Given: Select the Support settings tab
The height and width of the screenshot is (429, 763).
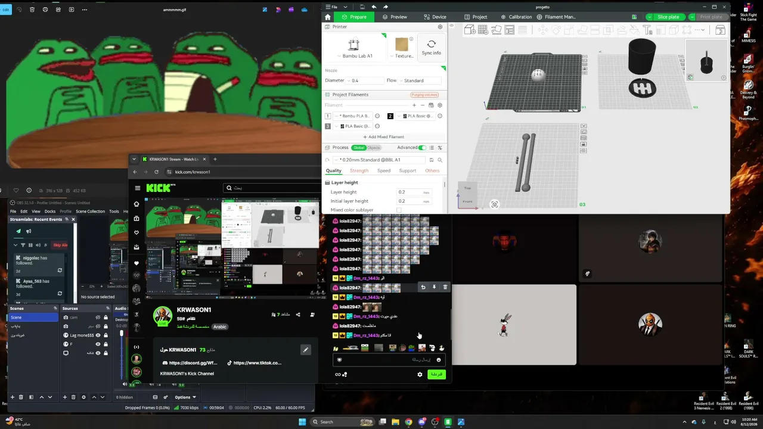Looking at the screenshot, I should click(408, 170).
